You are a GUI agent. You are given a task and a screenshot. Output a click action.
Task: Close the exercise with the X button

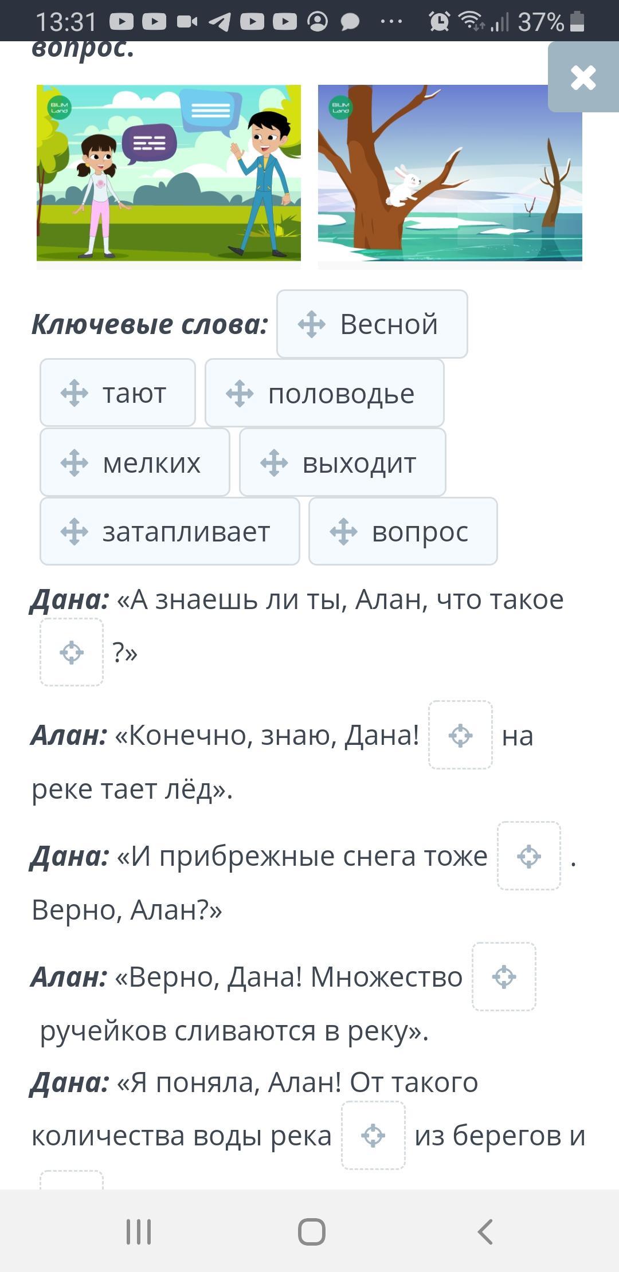click(x=583, y=77)
